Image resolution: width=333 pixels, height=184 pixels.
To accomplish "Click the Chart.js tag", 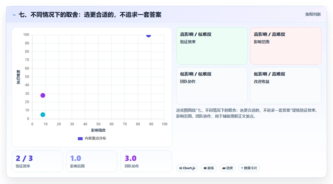I will point(187,168).
